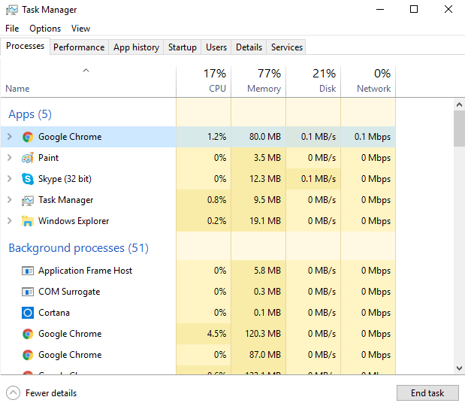This screenshot has width=465, height=409.
Task: Select the Google Chrome row in Apps
Action: pos(198,137)
